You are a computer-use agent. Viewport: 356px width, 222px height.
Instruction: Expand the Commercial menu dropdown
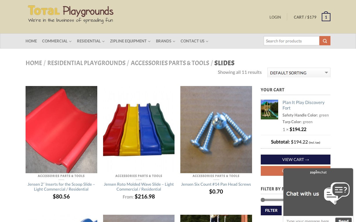point(57,41)
